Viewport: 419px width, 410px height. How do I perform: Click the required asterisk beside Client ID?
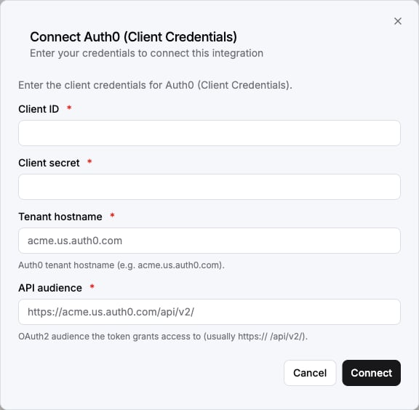(x=69, y=108)
